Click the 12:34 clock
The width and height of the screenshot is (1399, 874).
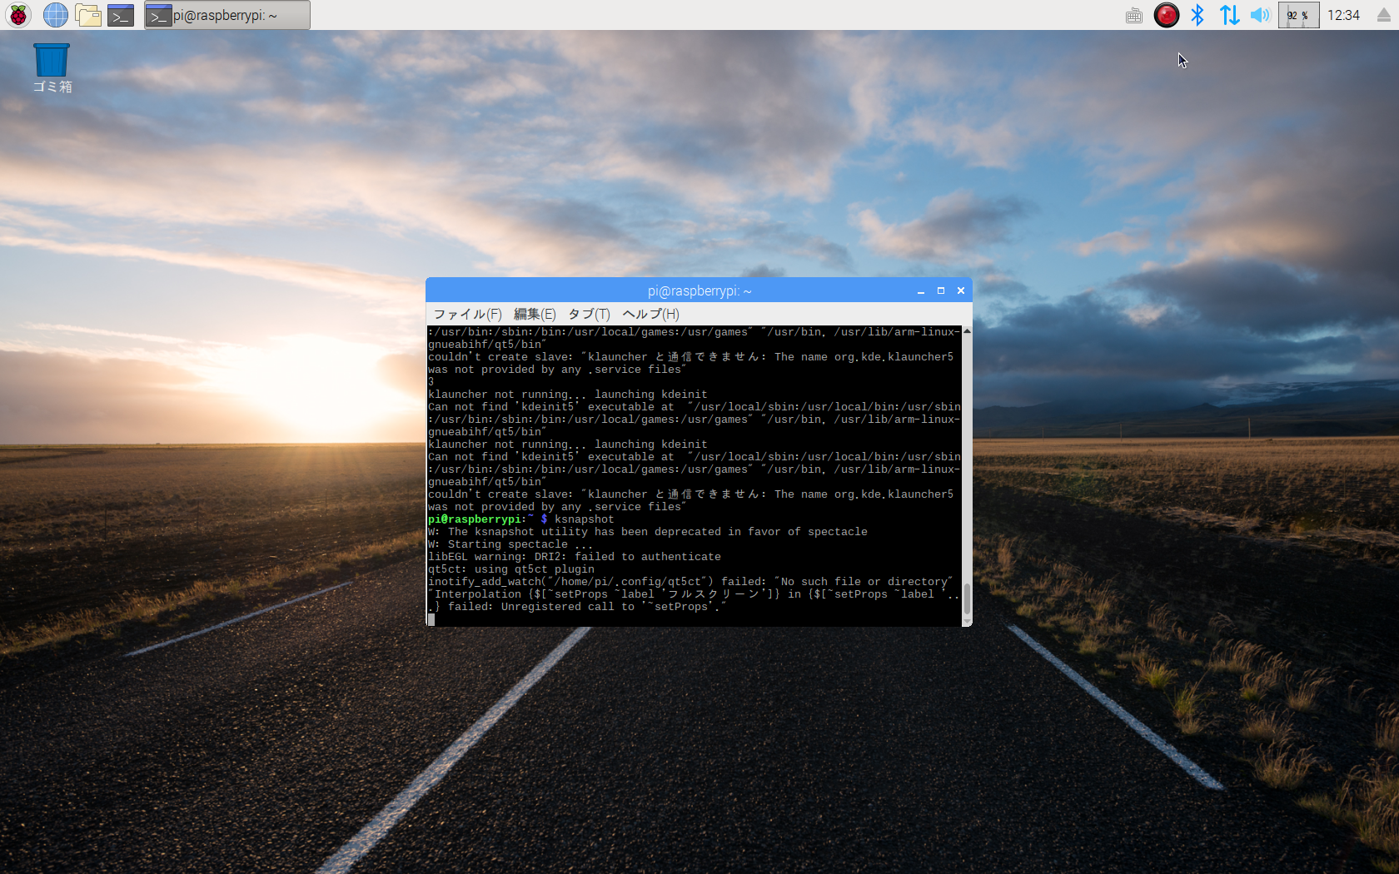1343,15
